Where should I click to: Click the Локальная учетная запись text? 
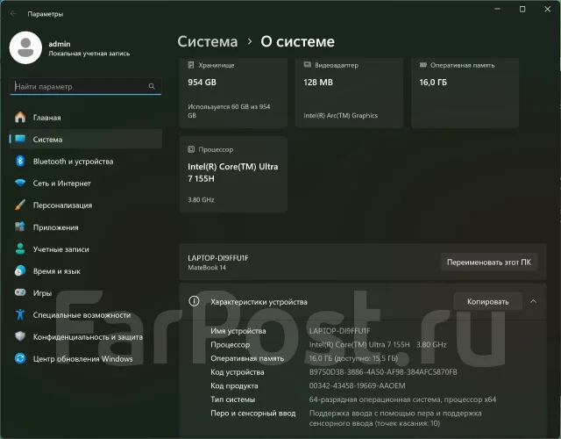pos(89,54)
